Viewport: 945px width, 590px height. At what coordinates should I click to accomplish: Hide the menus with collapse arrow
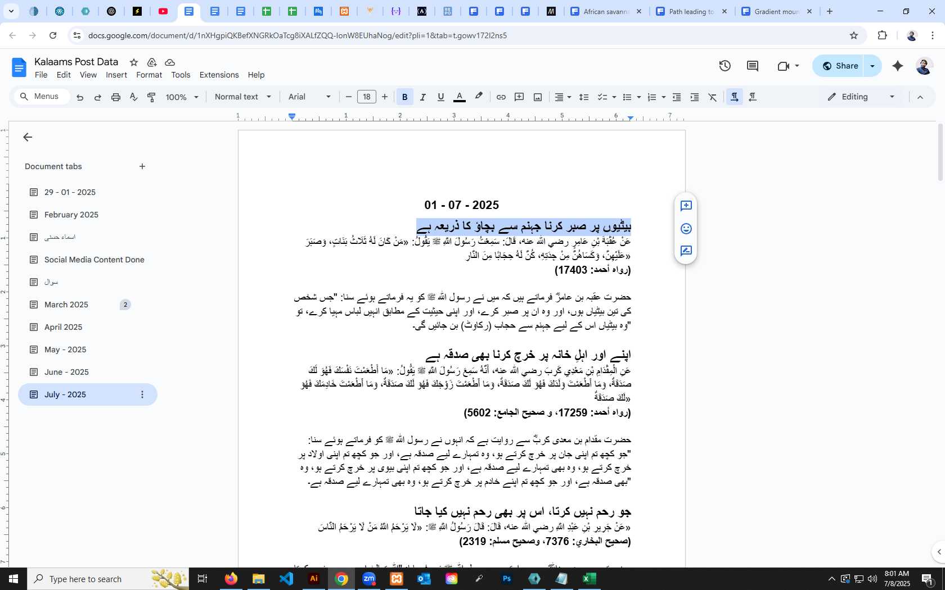920,97
